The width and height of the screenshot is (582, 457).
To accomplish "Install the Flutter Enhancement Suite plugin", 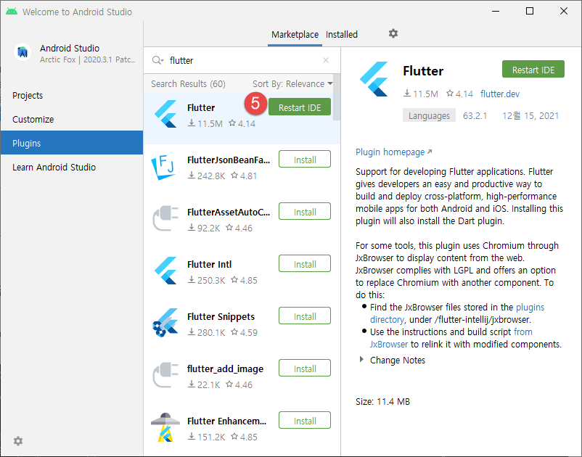I will [x=304, y=421].
